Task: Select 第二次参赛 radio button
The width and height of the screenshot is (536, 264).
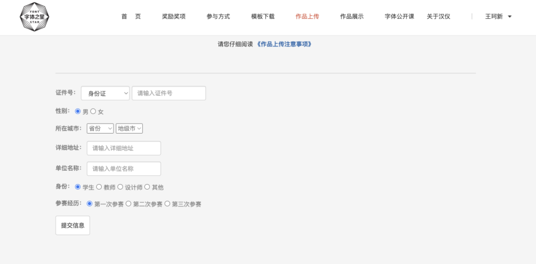Action: (x=129, y=203)
